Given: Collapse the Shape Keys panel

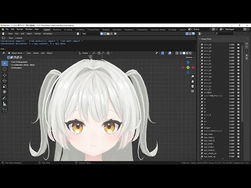Looking at the screenshot, I should click(x=200, y=39).
